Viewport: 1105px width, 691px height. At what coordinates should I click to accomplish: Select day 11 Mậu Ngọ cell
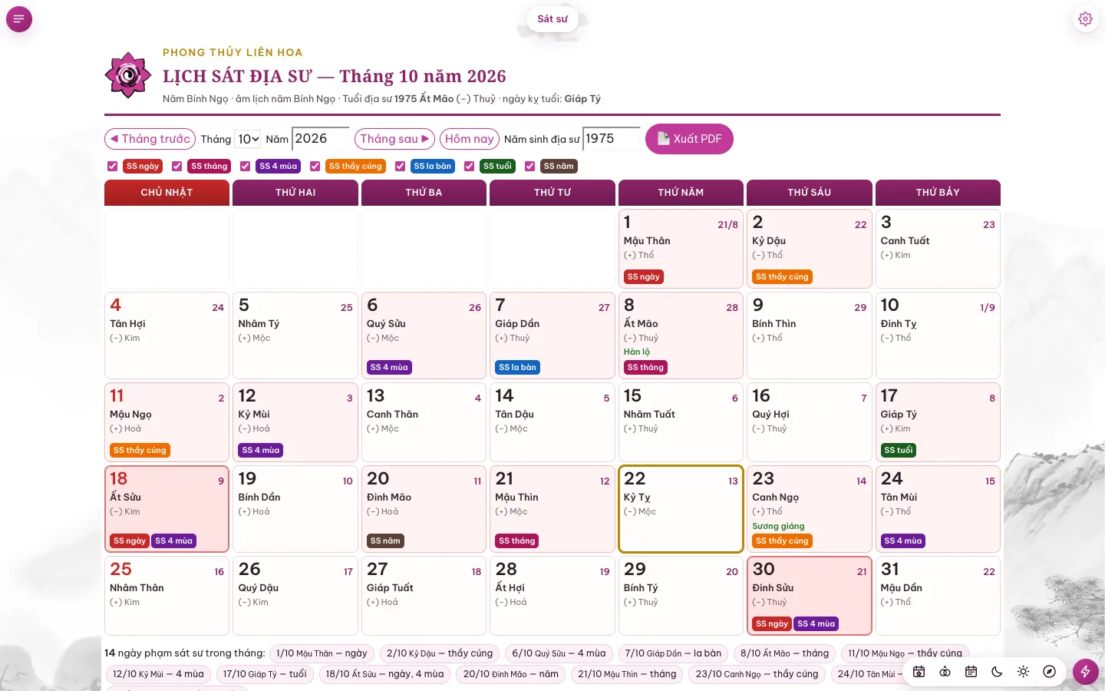tap(167, 422)
